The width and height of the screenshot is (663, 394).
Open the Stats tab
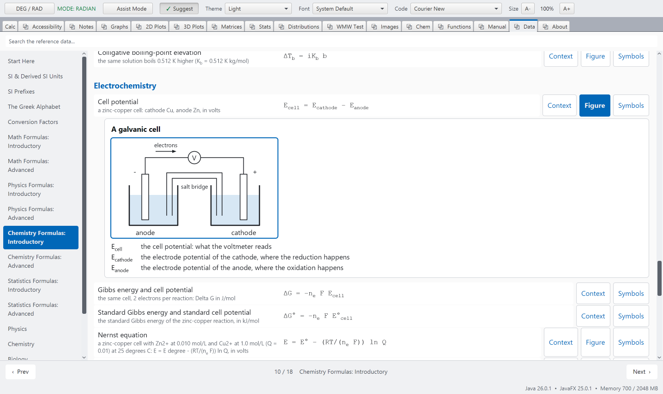coord(259,27)
